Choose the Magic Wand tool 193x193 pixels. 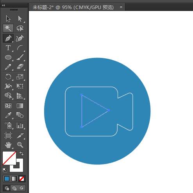point(8,28)
